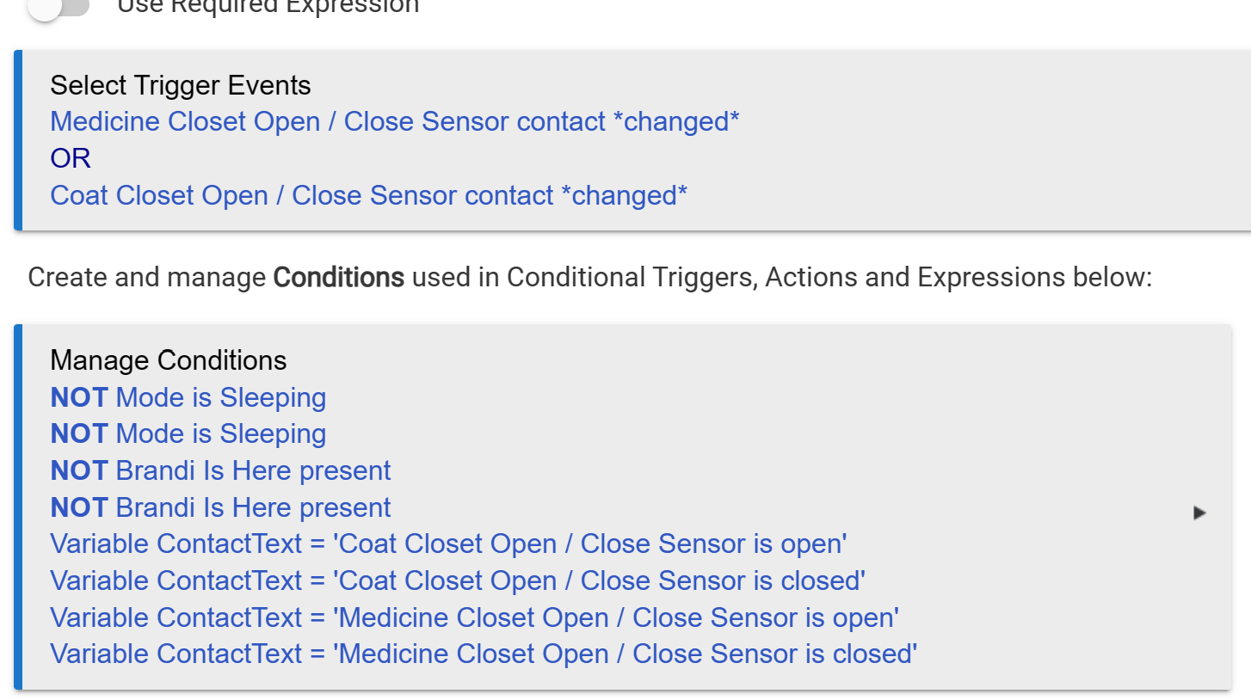This screenshot has height=700, width=1251.
Task: Open Medicine Closet contact changed trigger
Action: 394,122
